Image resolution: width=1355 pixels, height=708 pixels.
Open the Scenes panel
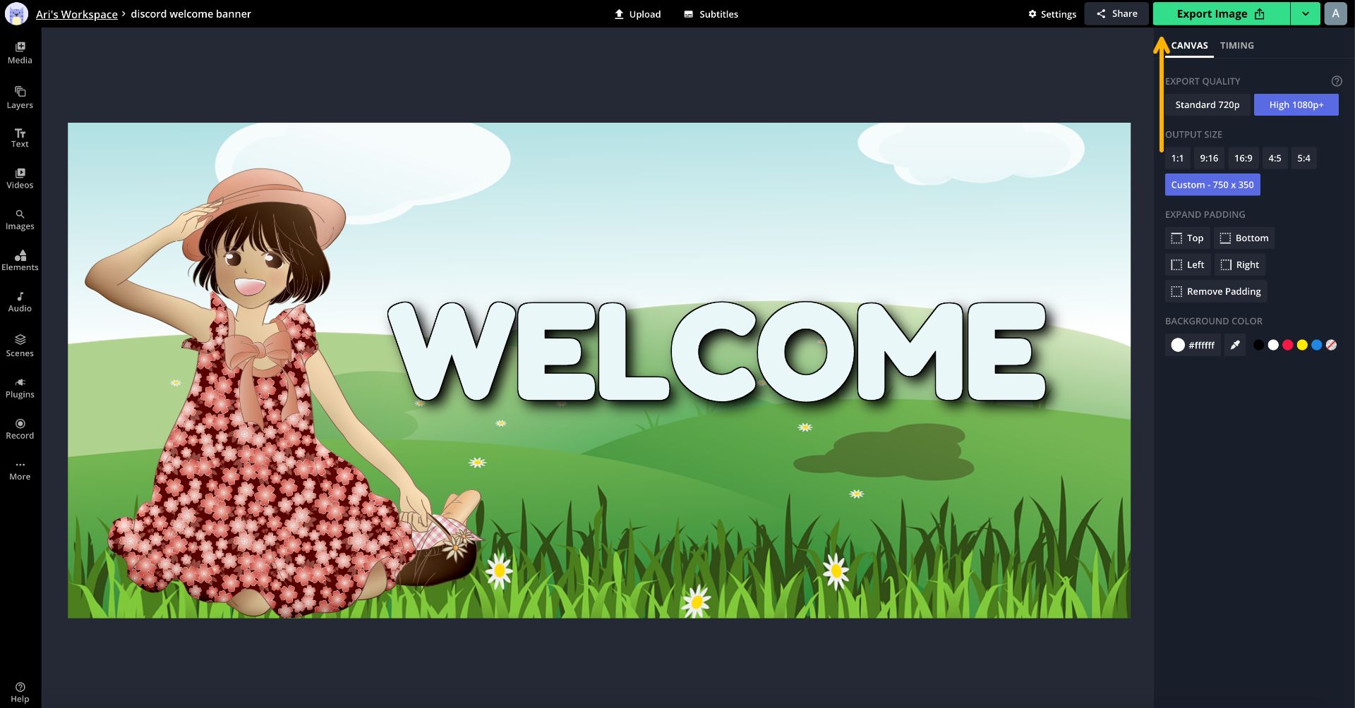tap(20, 346)
